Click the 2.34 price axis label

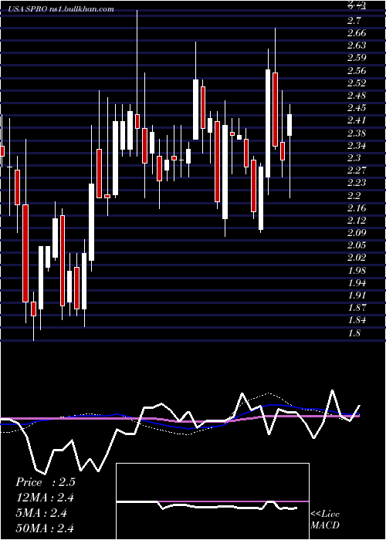point(357,146)
